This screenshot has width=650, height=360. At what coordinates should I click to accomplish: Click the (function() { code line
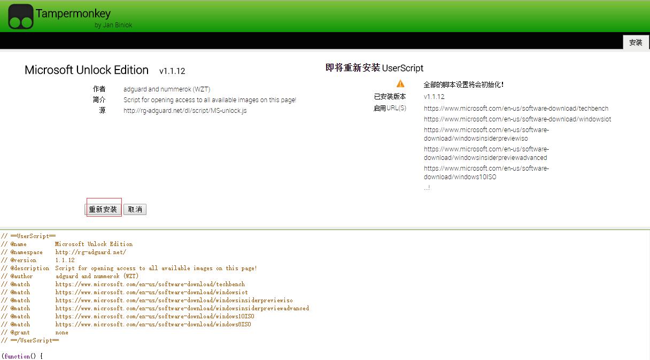pos(22,356)
